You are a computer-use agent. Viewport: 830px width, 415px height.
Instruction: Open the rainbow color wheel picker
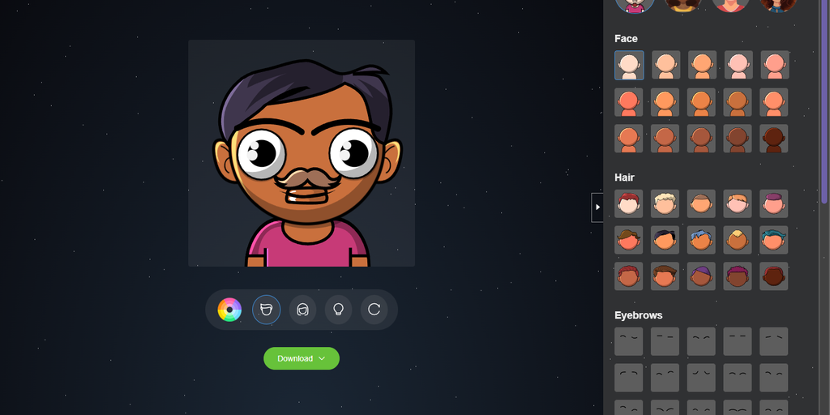(x=229, y=310)
